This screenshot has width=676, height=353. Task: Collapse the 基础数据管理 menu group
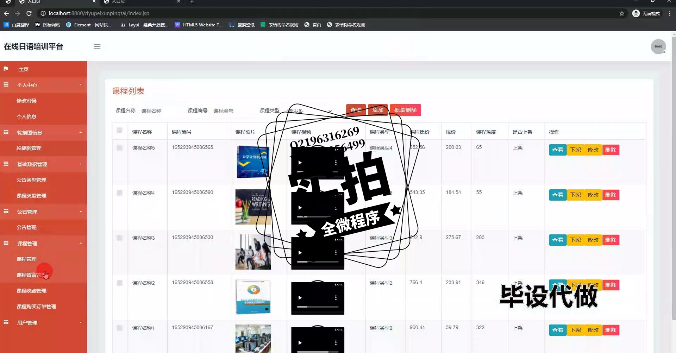pos(81,164)
